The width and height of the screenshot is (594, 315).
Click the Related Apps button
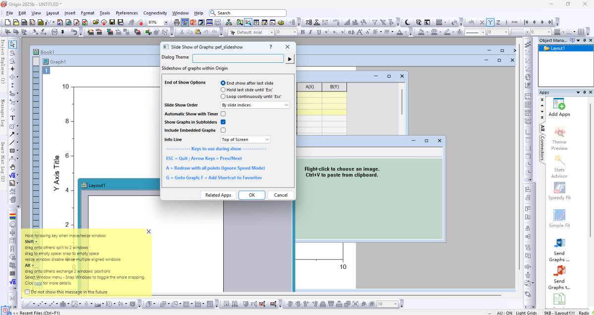tap(218, 195)
